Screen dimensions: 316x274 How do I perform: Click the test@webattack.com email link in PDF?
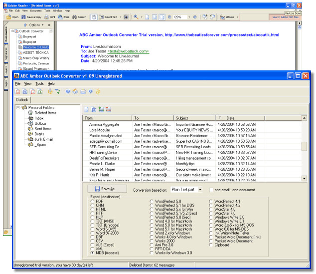click(128, 51)
